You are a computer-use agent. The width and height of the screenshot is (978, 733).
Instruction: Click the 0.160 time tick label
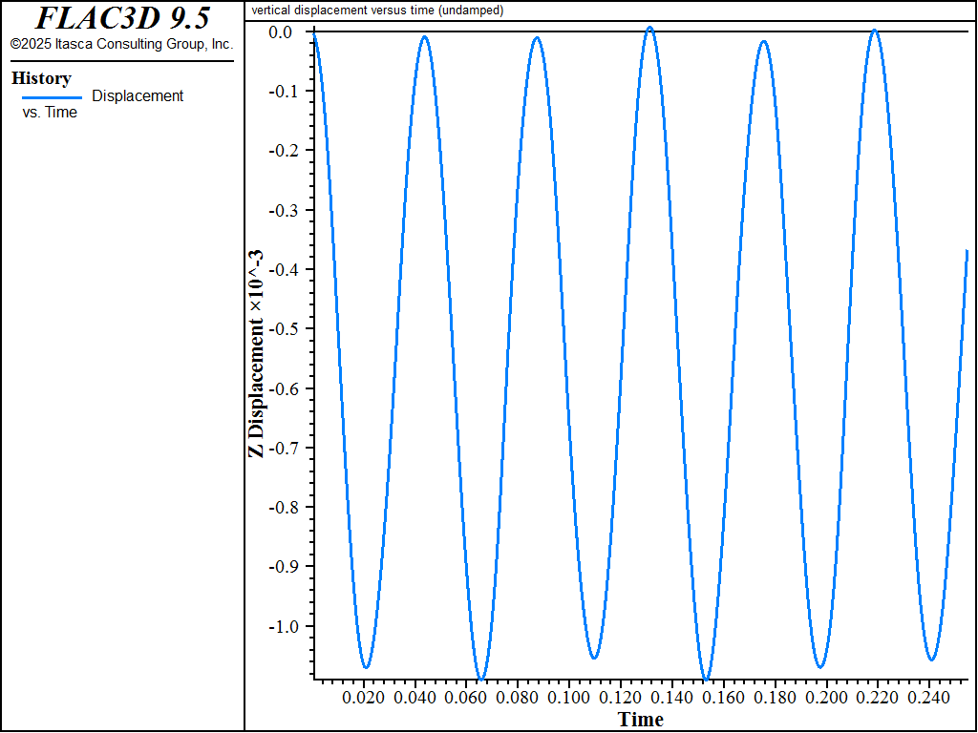coord(724,697)
